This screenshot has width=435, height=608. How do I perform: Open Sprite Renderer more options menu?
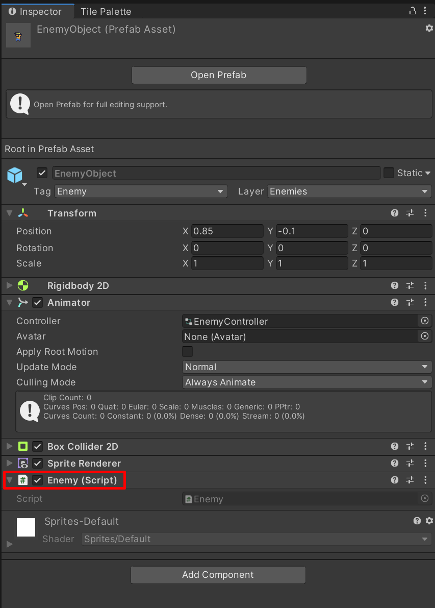click(425, 463)
